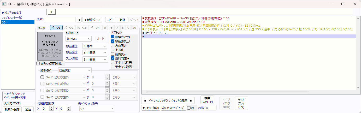The width and height of the screenshot is (361, 113).
Task: Switch to ページ2 tab
Action: pyautogui.click(x=69, y=28)
